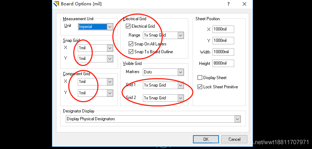Toggle Lock Sheet Primitive checkbox

click(x=200, y=87)
